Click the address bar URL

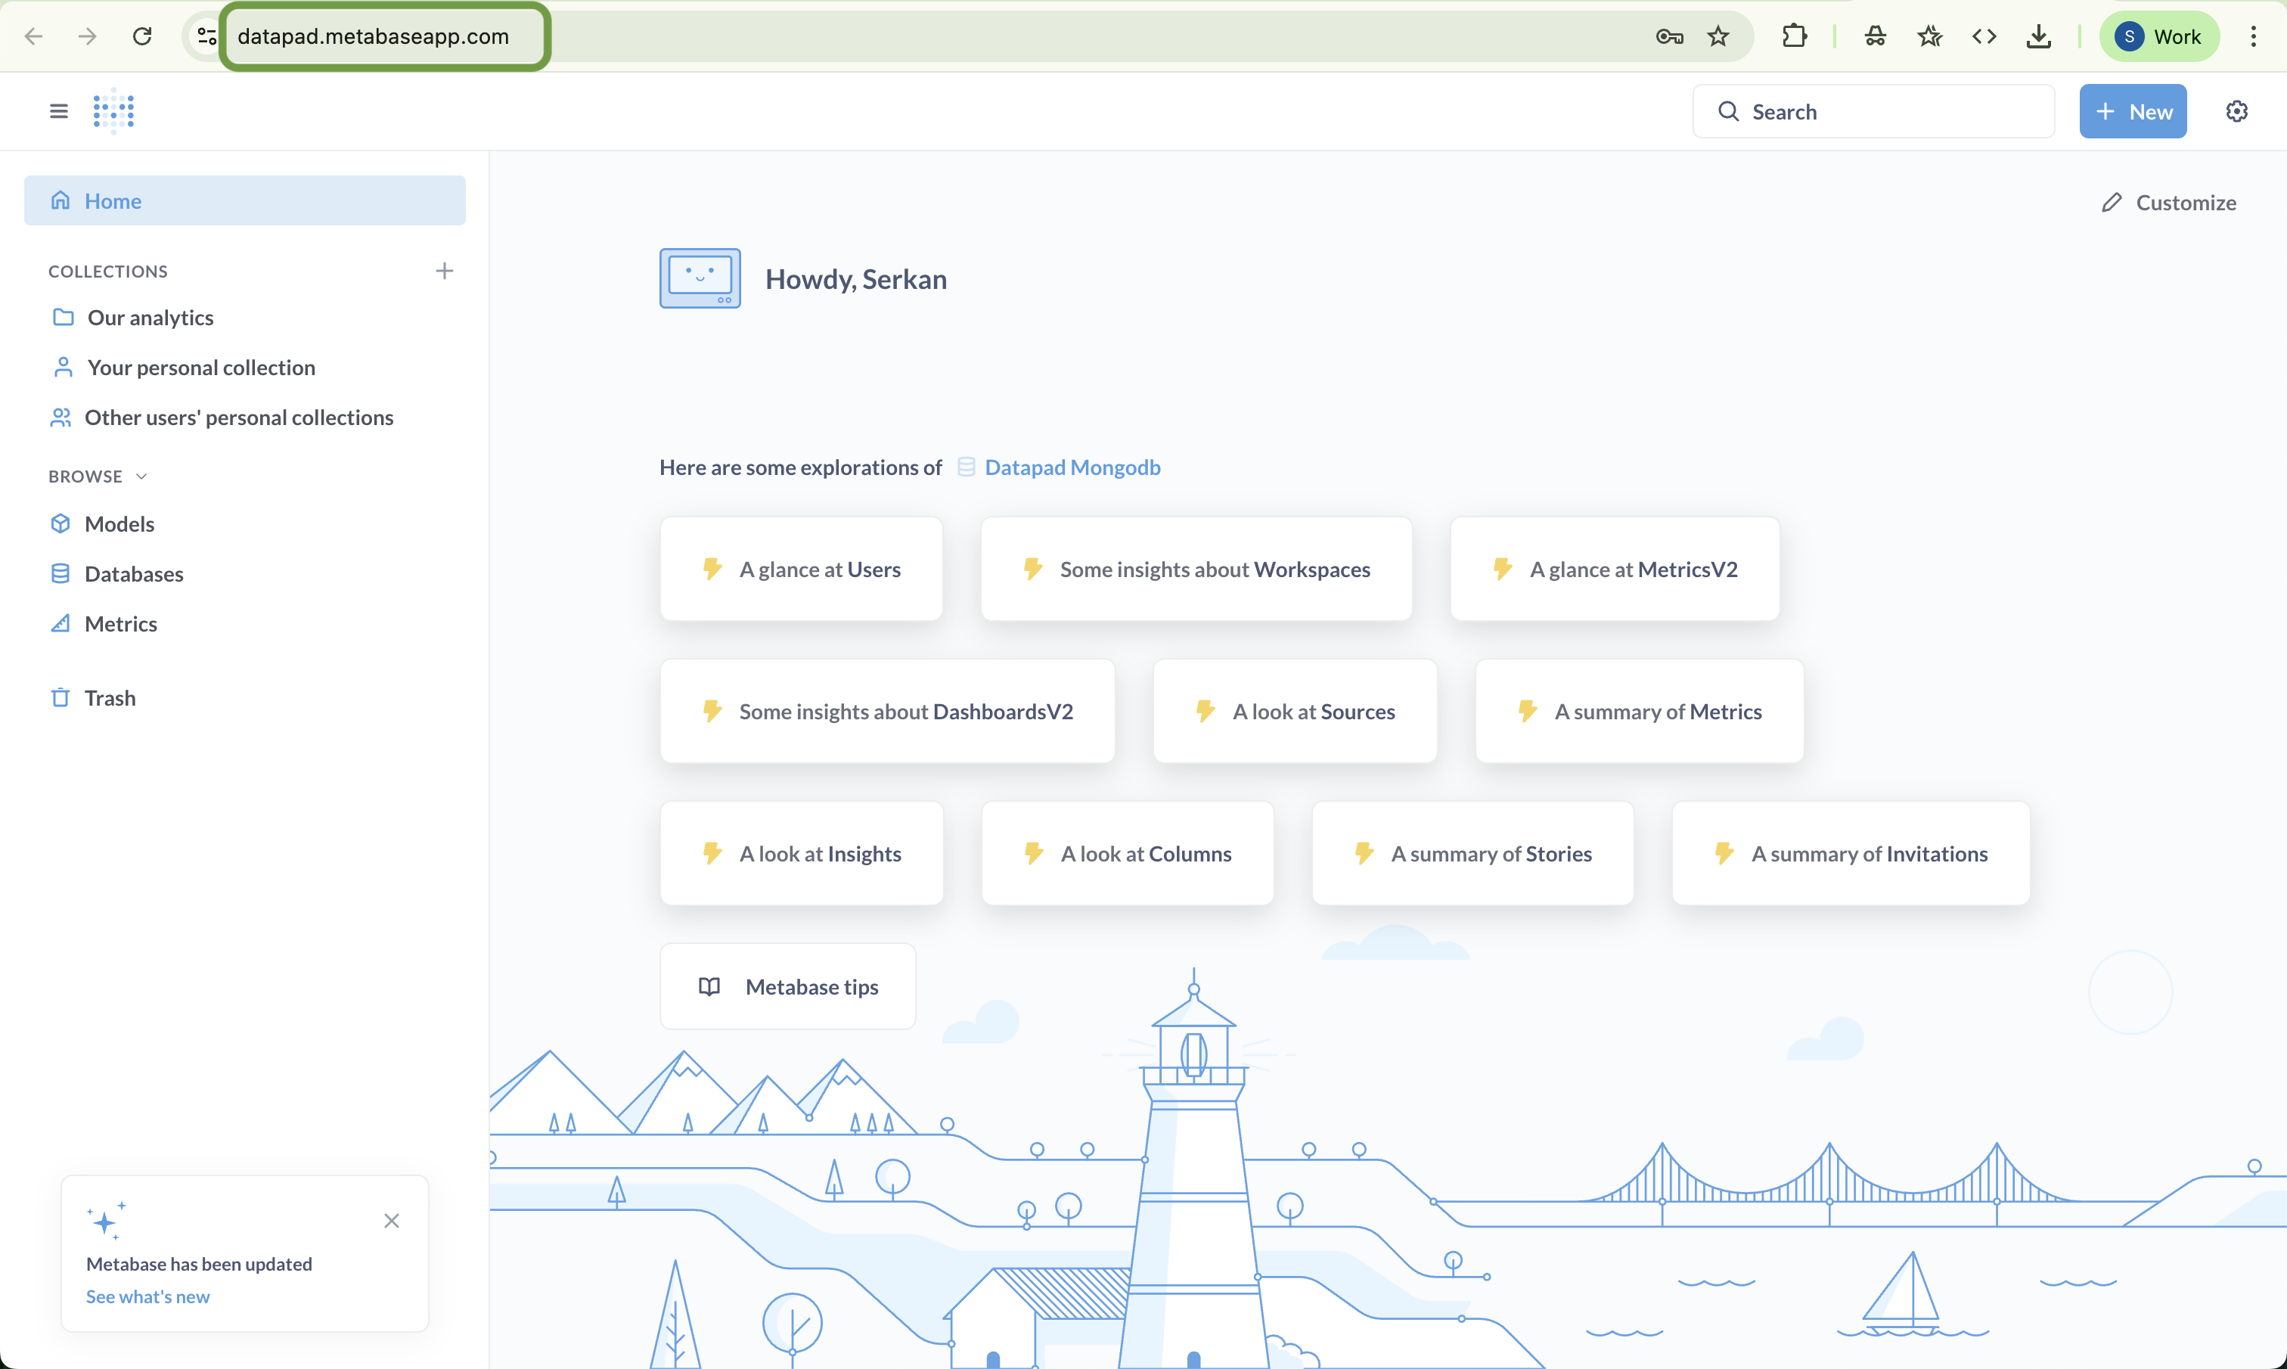[374, 37]
